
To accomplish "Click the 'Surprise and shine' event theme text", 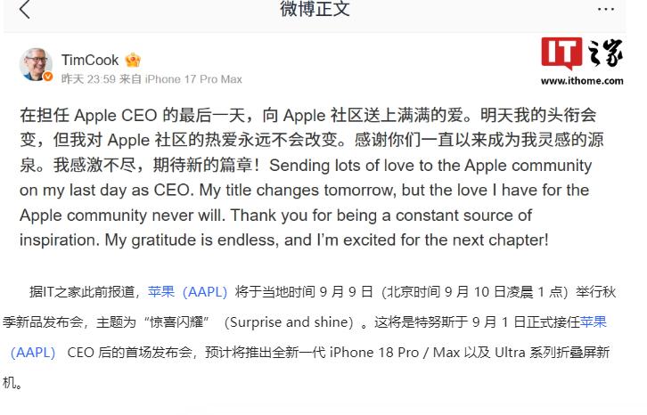I will (x=289, y=322).
